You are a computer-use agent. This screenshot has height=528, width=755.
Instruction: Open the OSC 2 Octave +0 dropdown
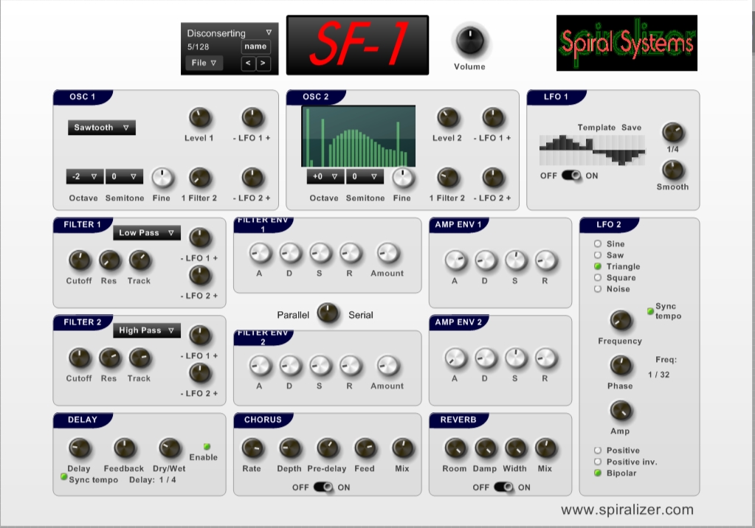point(325,176)
